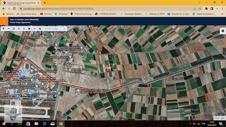Print the map using printer icon

point(40,29)
